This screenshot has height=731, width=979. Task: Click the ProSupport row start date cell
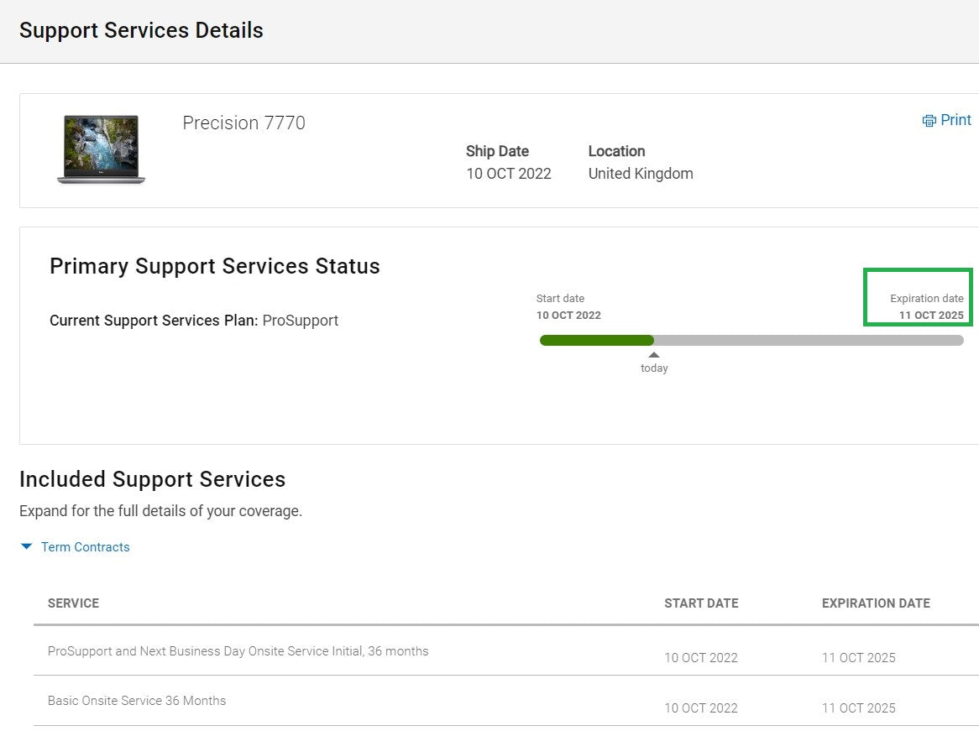pos(700,657)
